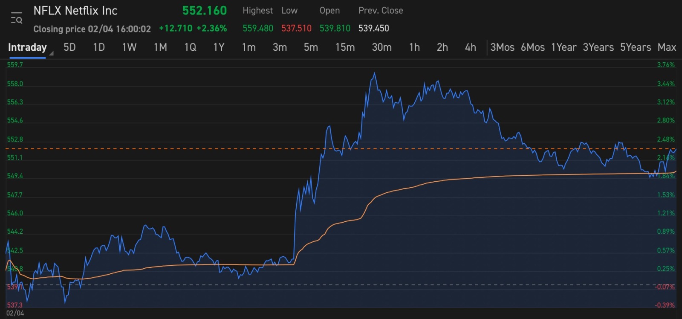682x319 pixels.
Task: Show the 3Years range
Action: tap(598, 47)
